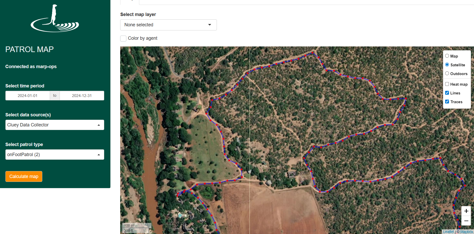Zoom in the map with plus button
Viewport: 474px width, 234px height.
(466, 211)
